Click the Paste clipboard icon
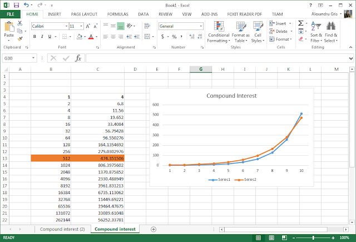The height and width of the screenshot is (242, 356). click(9, 26)
